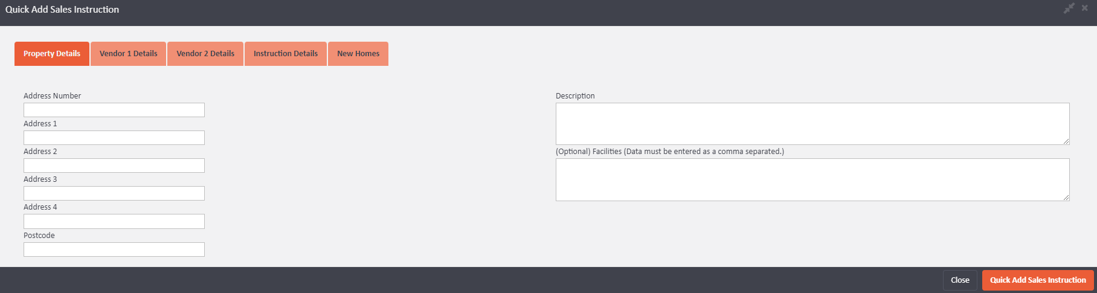
Task: Click the Facilities box resize grip
Action: 1066,198
